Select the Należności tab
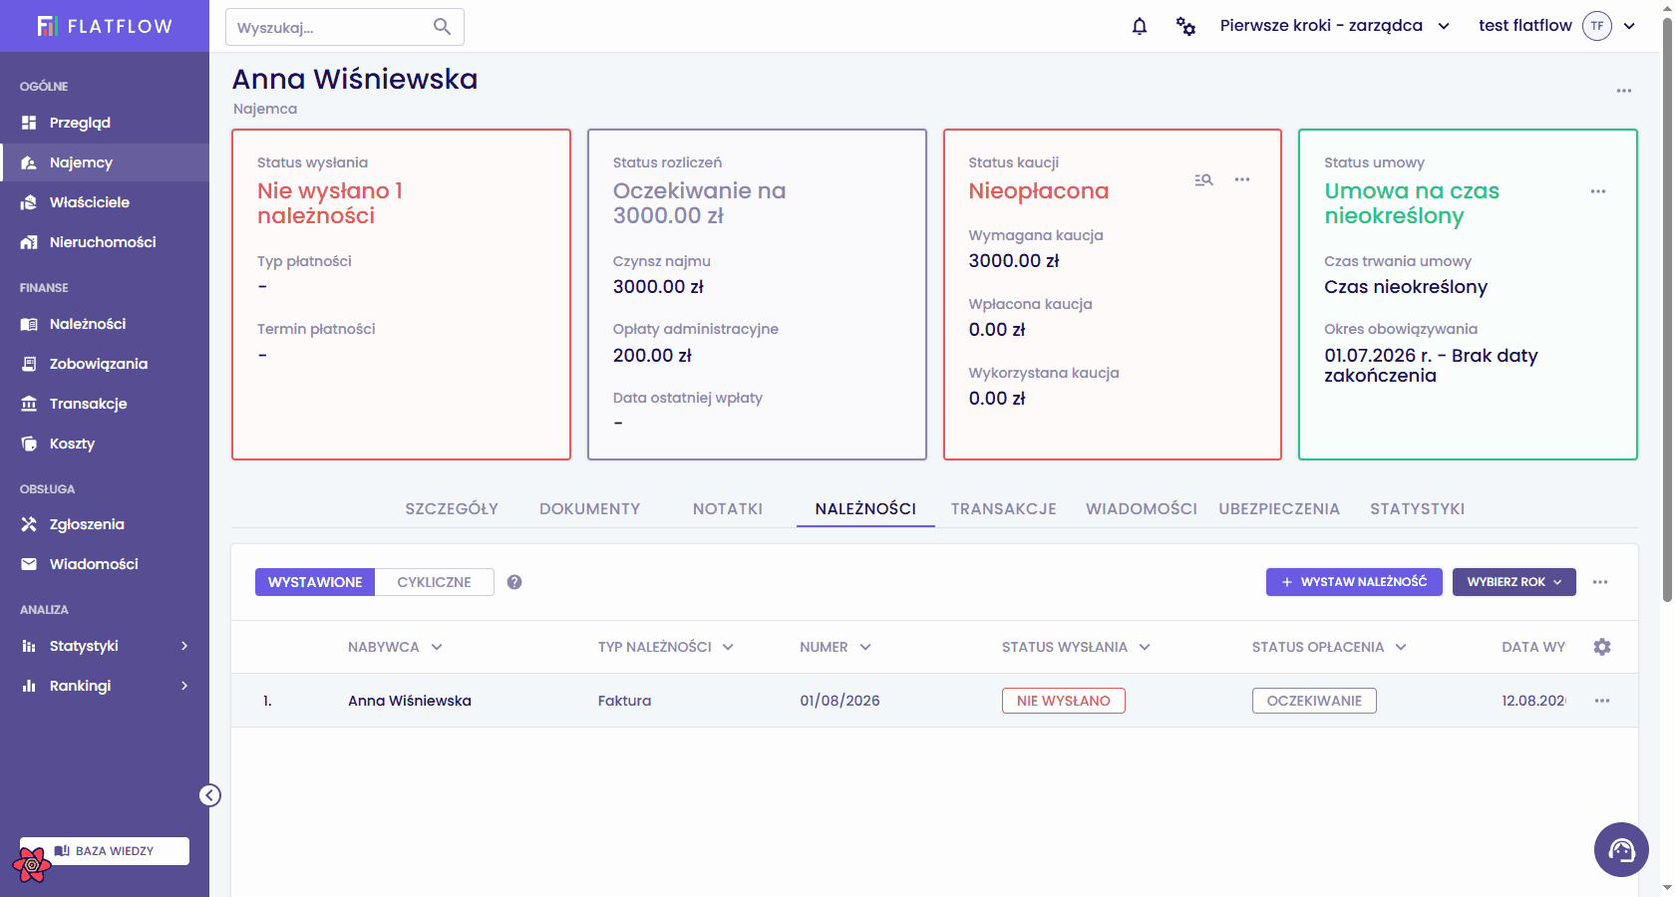This screenshot has height=897, width=1675. pos(865,509)
